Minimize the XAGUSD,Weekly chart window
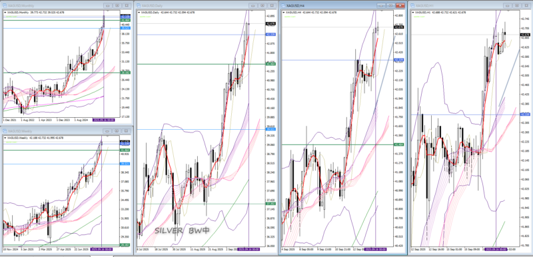533x257 pixels. click(x=108, y=130)
